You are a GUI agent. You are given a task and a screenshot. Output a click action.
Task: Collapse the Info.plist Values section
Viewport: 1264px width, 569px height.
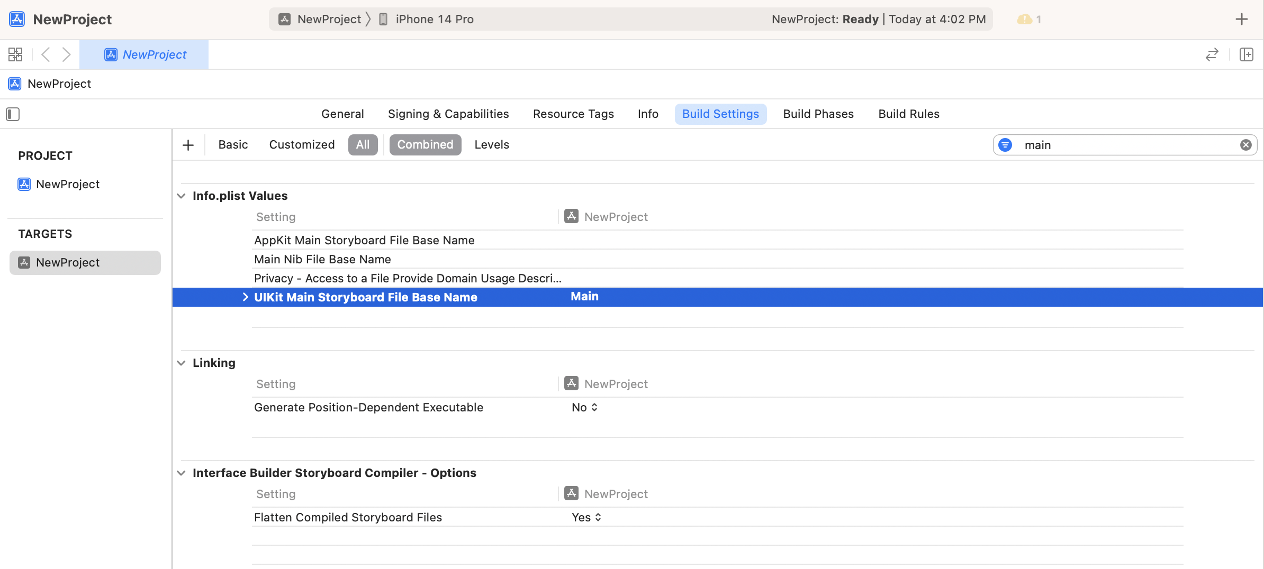coord(182,196)
